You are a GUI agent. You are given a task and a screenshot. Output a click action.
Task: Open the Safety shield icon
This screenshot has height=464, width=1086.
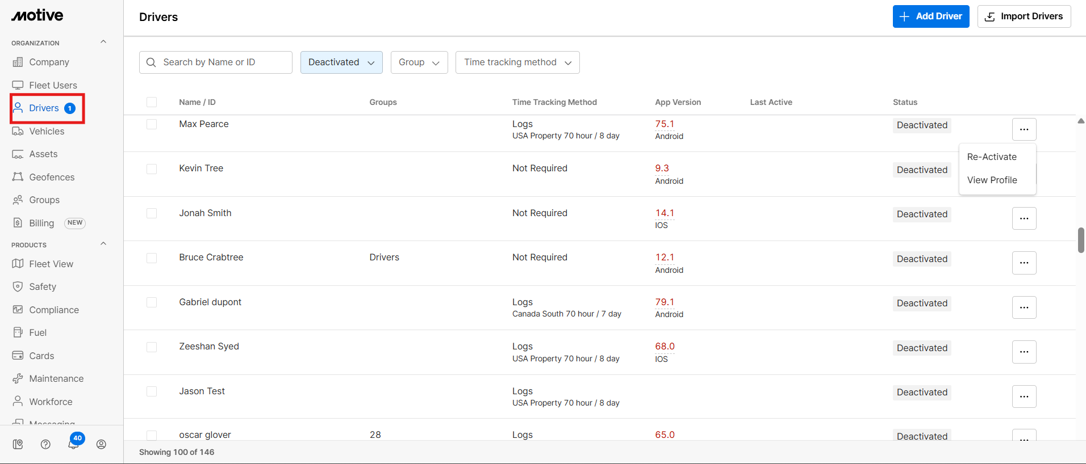pos(18,286)
